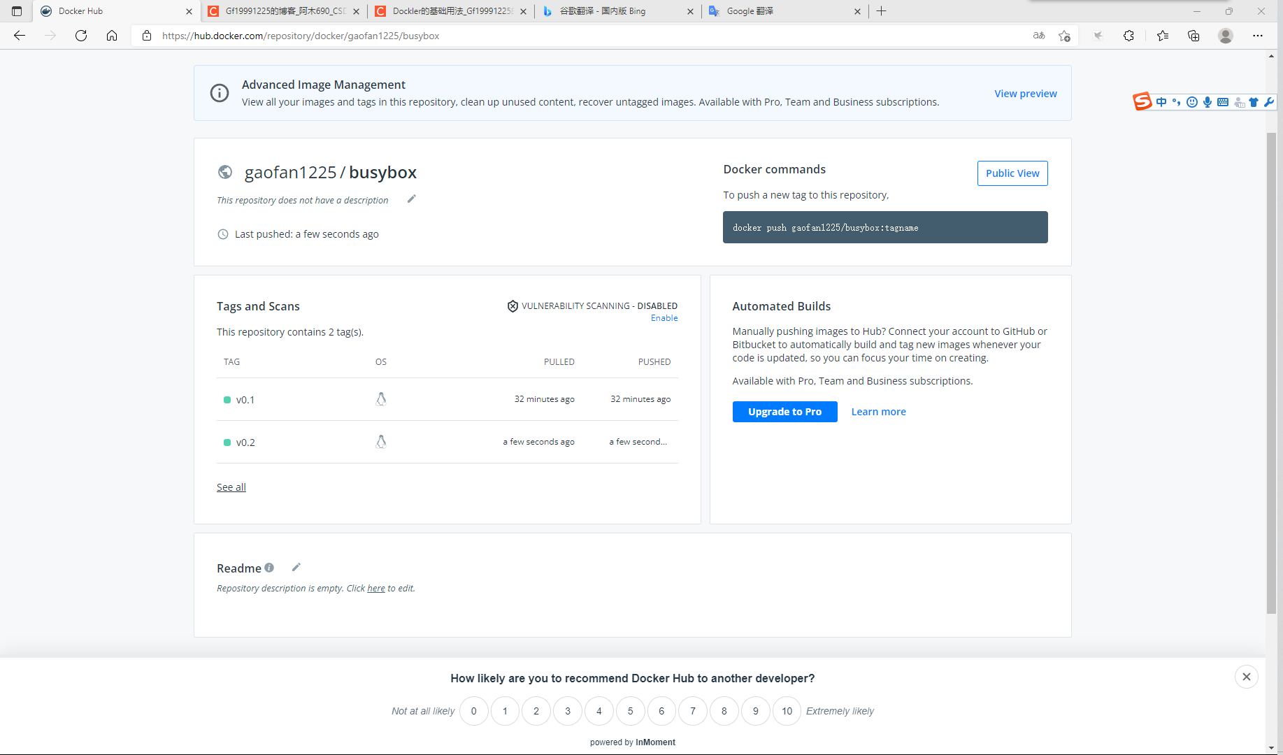Click the Sogou input method S logo
Viewport: 1283px width, 755px height.
click(x=1142, y=102)
